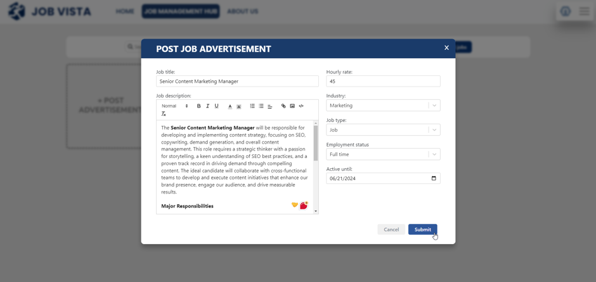Screen dimensions: 596x282
Task: Insert a bulleted list
Action: pos(261,106)
